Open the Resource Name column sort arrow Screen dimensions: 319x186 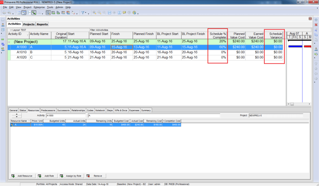point(29,121)
